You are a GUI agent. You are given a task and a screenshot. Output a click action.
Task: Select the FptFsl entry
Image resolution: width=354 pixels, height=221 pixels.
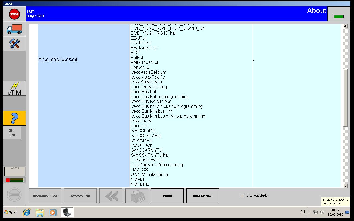(x=137, y=57)
